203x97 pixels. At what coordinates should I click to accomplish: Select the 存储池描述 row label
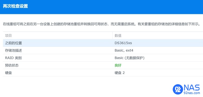(14, 51)
